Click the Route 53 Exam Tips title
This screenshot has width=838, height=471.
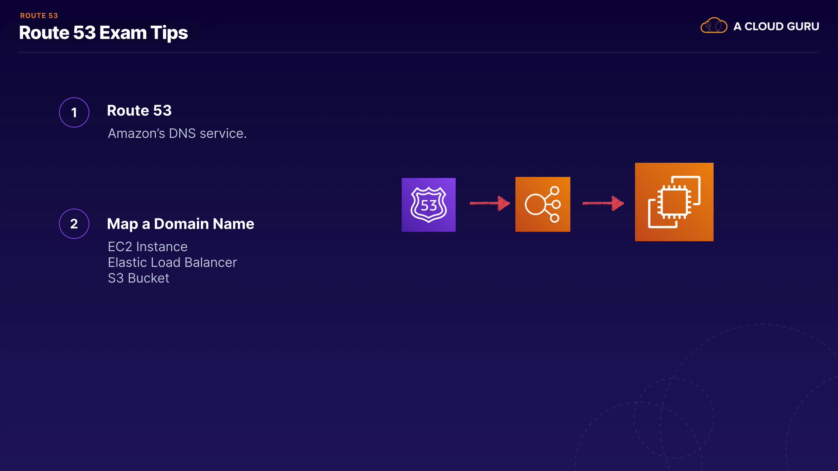[103, 33]
